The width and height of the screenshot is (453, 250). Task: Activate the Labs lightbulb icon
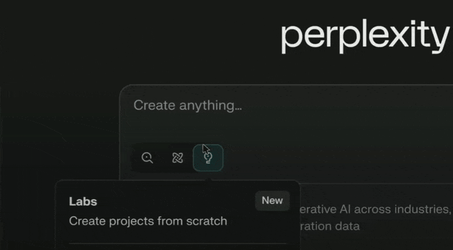point(208,158)
